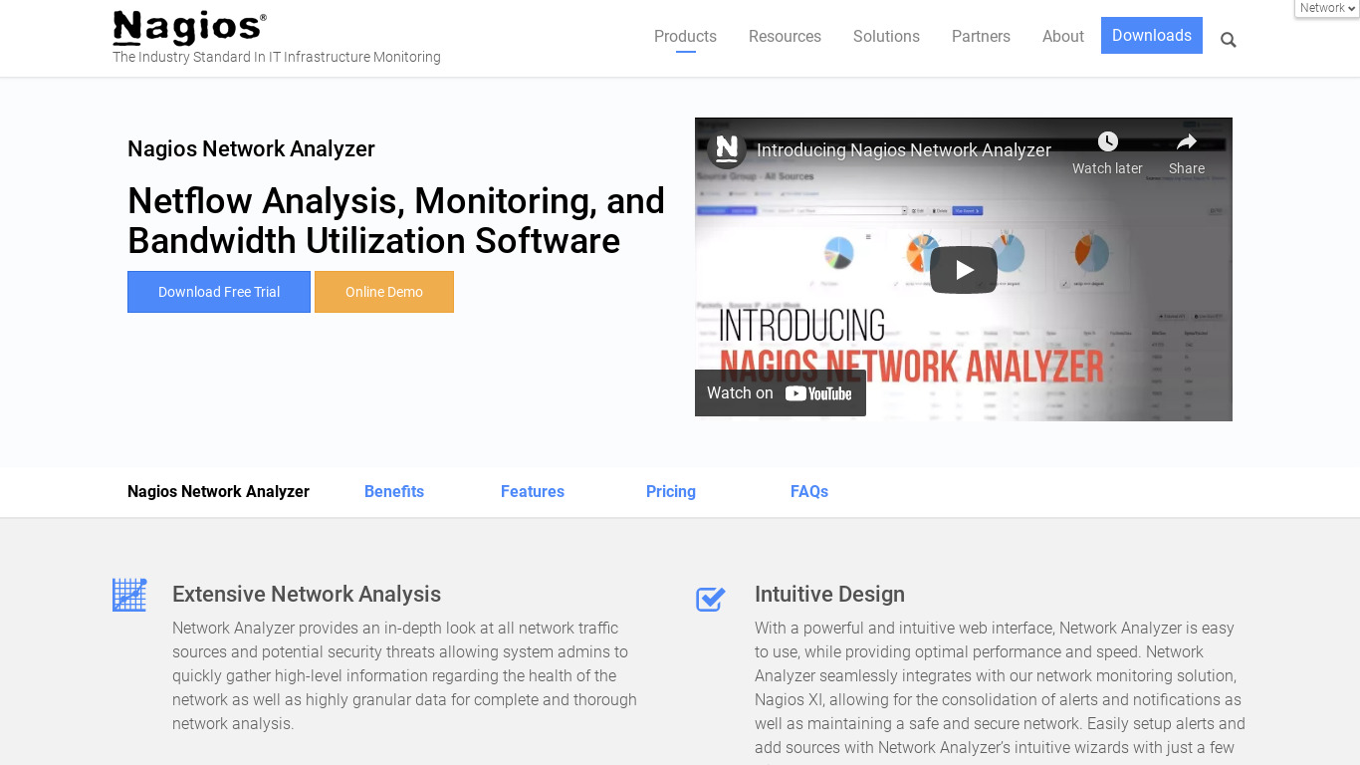Open the About menu
Screen dimensions: 1360x765
click(x=1062, y=37)
